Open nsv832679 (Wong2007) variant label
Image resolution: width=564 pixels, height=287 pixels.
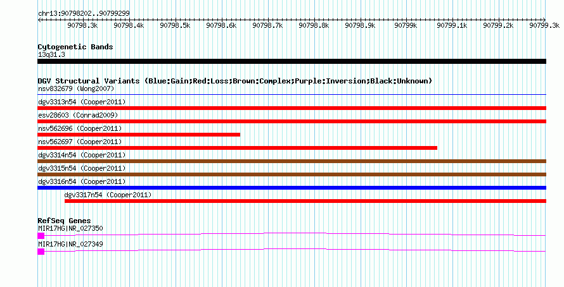[x=76, y=89]
